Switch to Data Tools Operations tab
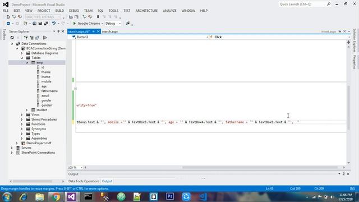The width and height of the screenshot is (359, 202). [x=84, y=181]
